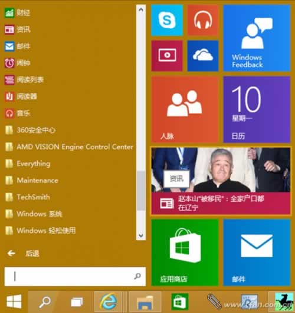Open the 人脉 People tile

(185, 109)
